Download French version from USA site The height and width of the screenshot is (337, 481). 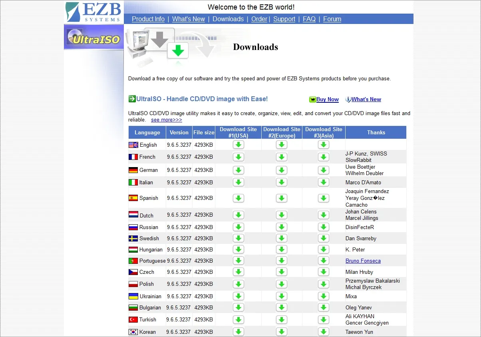click(239, 157)
